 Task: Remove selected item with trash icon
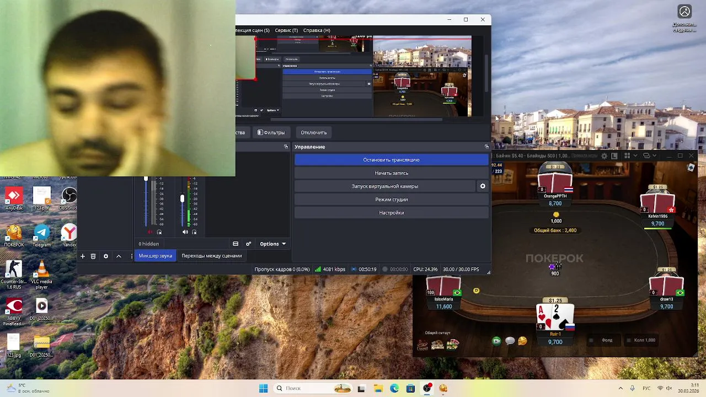[93, 256]
